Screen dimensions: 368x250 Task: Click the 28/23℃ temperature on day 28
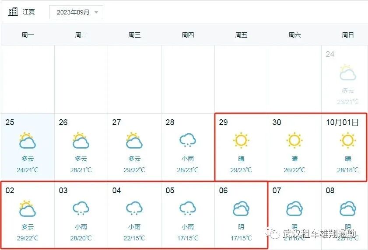pyautogui.click(x=188, y=170)
